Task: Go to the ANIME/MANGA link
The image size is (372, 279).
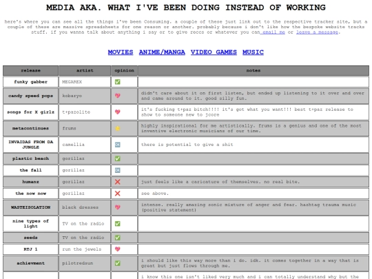Action: (x=162, y=52)
